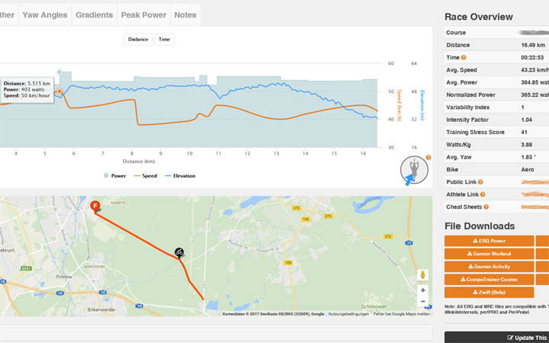Click the cyclist position marker on route
The height and width of the screenshot is (343, 549).
coord(179,252)
